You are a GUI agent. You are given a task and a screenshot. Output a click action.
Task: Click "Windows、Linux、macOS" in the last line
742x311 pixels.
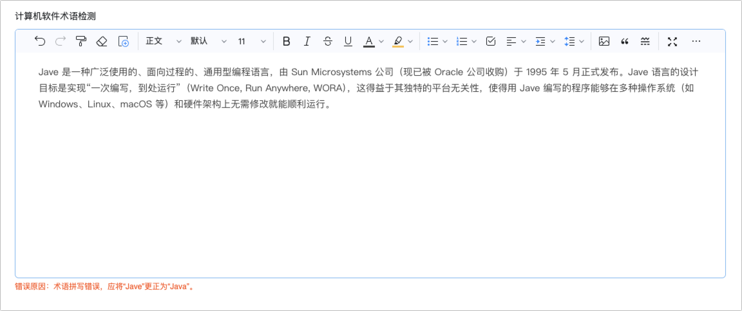click(x=95, y=104)
